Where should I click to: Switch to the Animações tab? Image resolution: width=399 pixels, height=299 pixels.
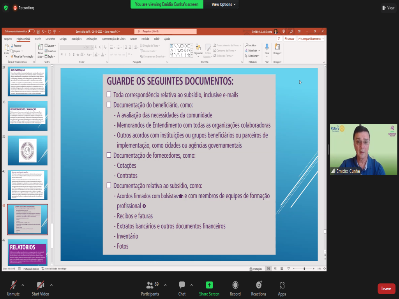(92, 39)
